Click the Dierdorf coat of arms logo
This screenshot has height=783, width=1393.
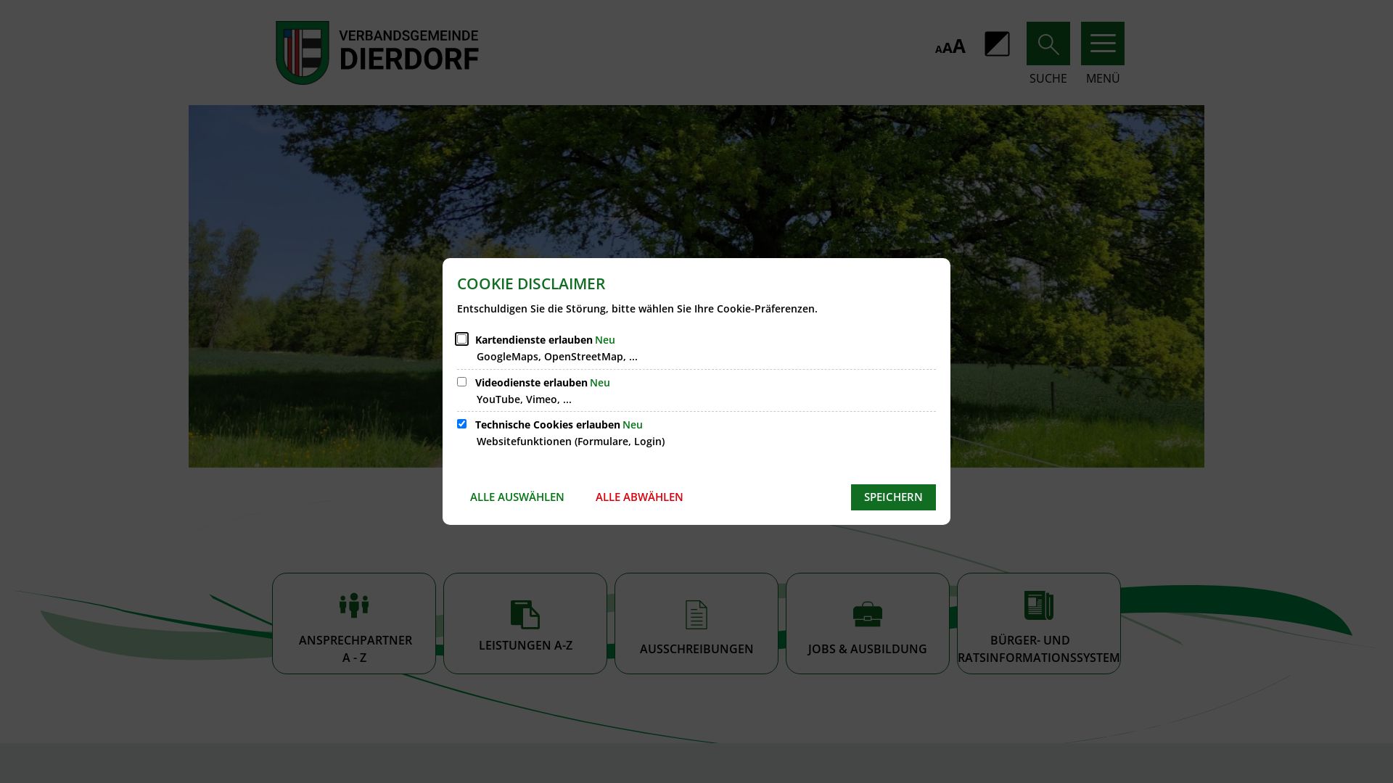coord(303,52)
